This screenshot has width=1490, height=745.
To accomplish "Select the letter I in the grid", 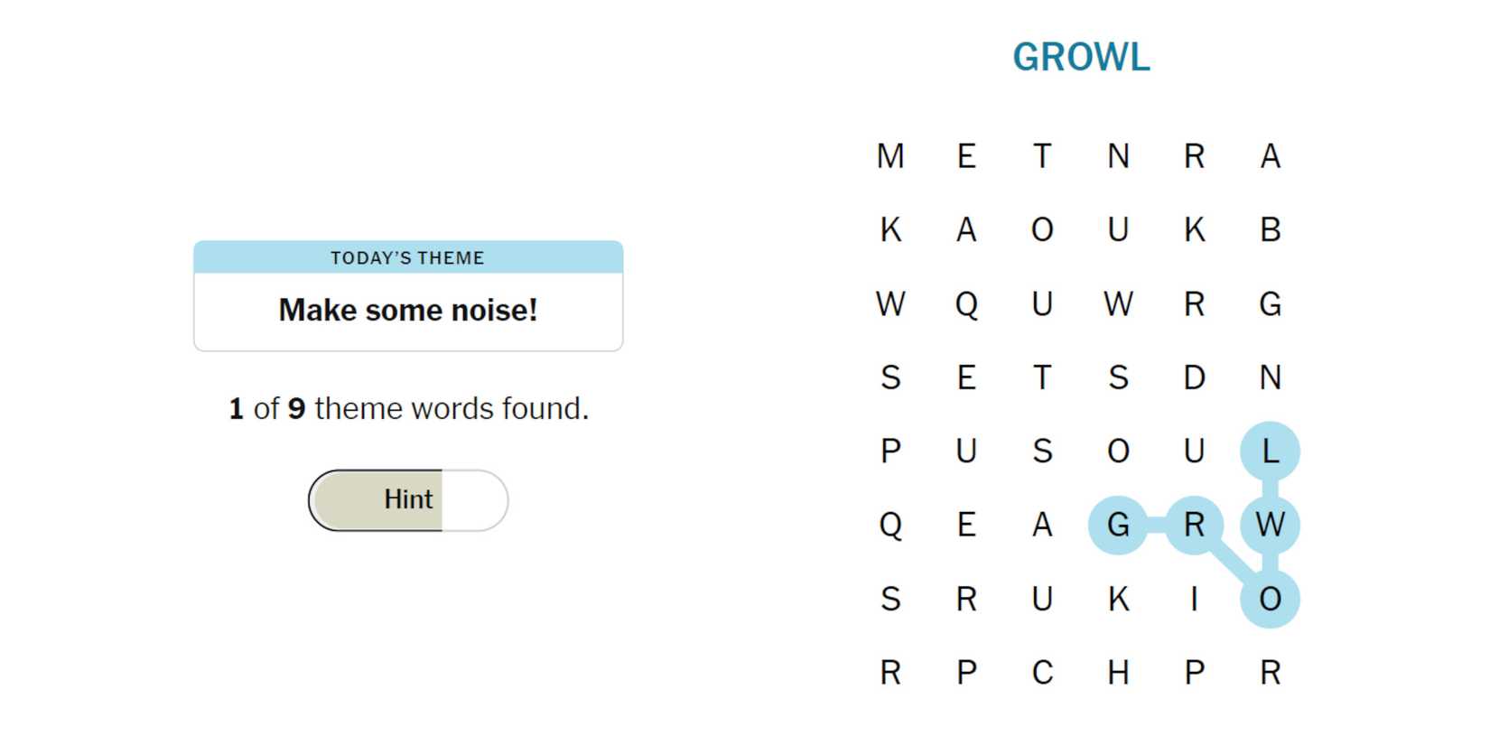I will pos(1194,599).
